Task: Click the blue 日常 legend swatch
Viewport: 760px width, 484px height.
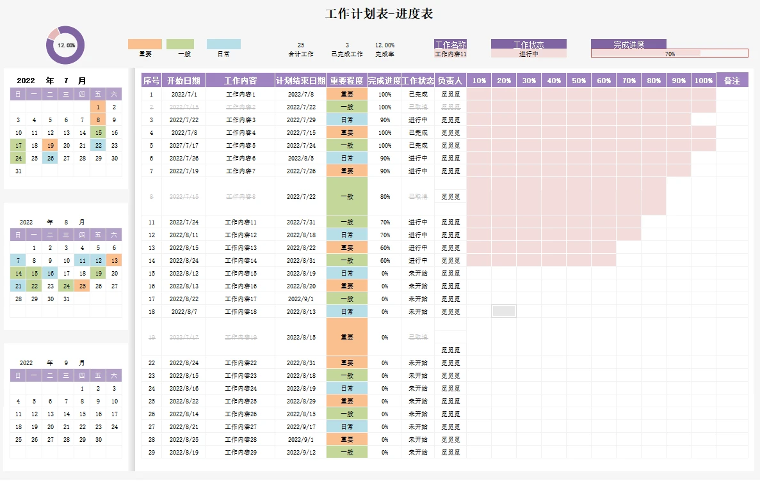Action: (x=223, y=44)
